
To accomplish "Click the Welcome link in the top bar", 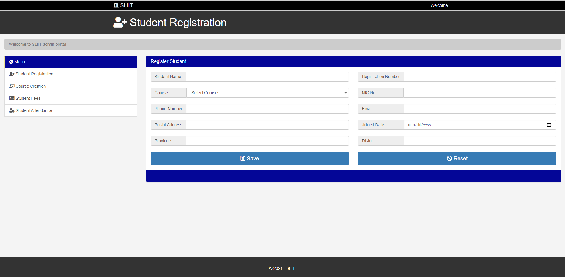I will point(439,5).
